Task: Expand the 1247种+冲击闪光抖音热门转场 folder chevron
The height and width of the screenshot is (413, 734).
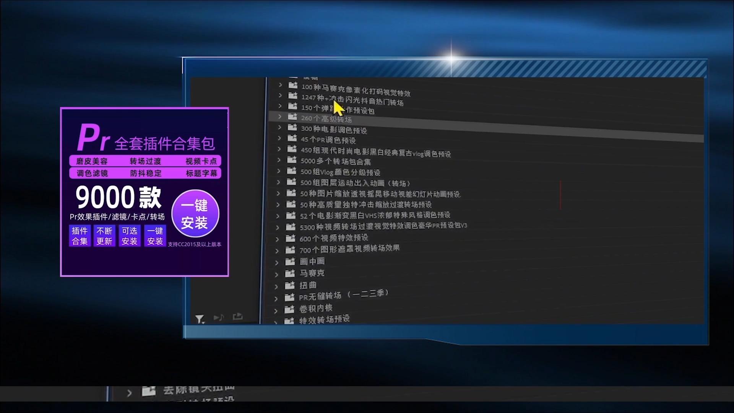Action: coord(280,95)
